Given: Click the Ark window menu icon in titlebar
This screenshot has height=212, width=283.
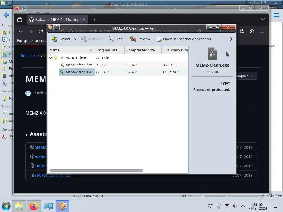Looking at the screenshot, I should [x=50, y=27].
